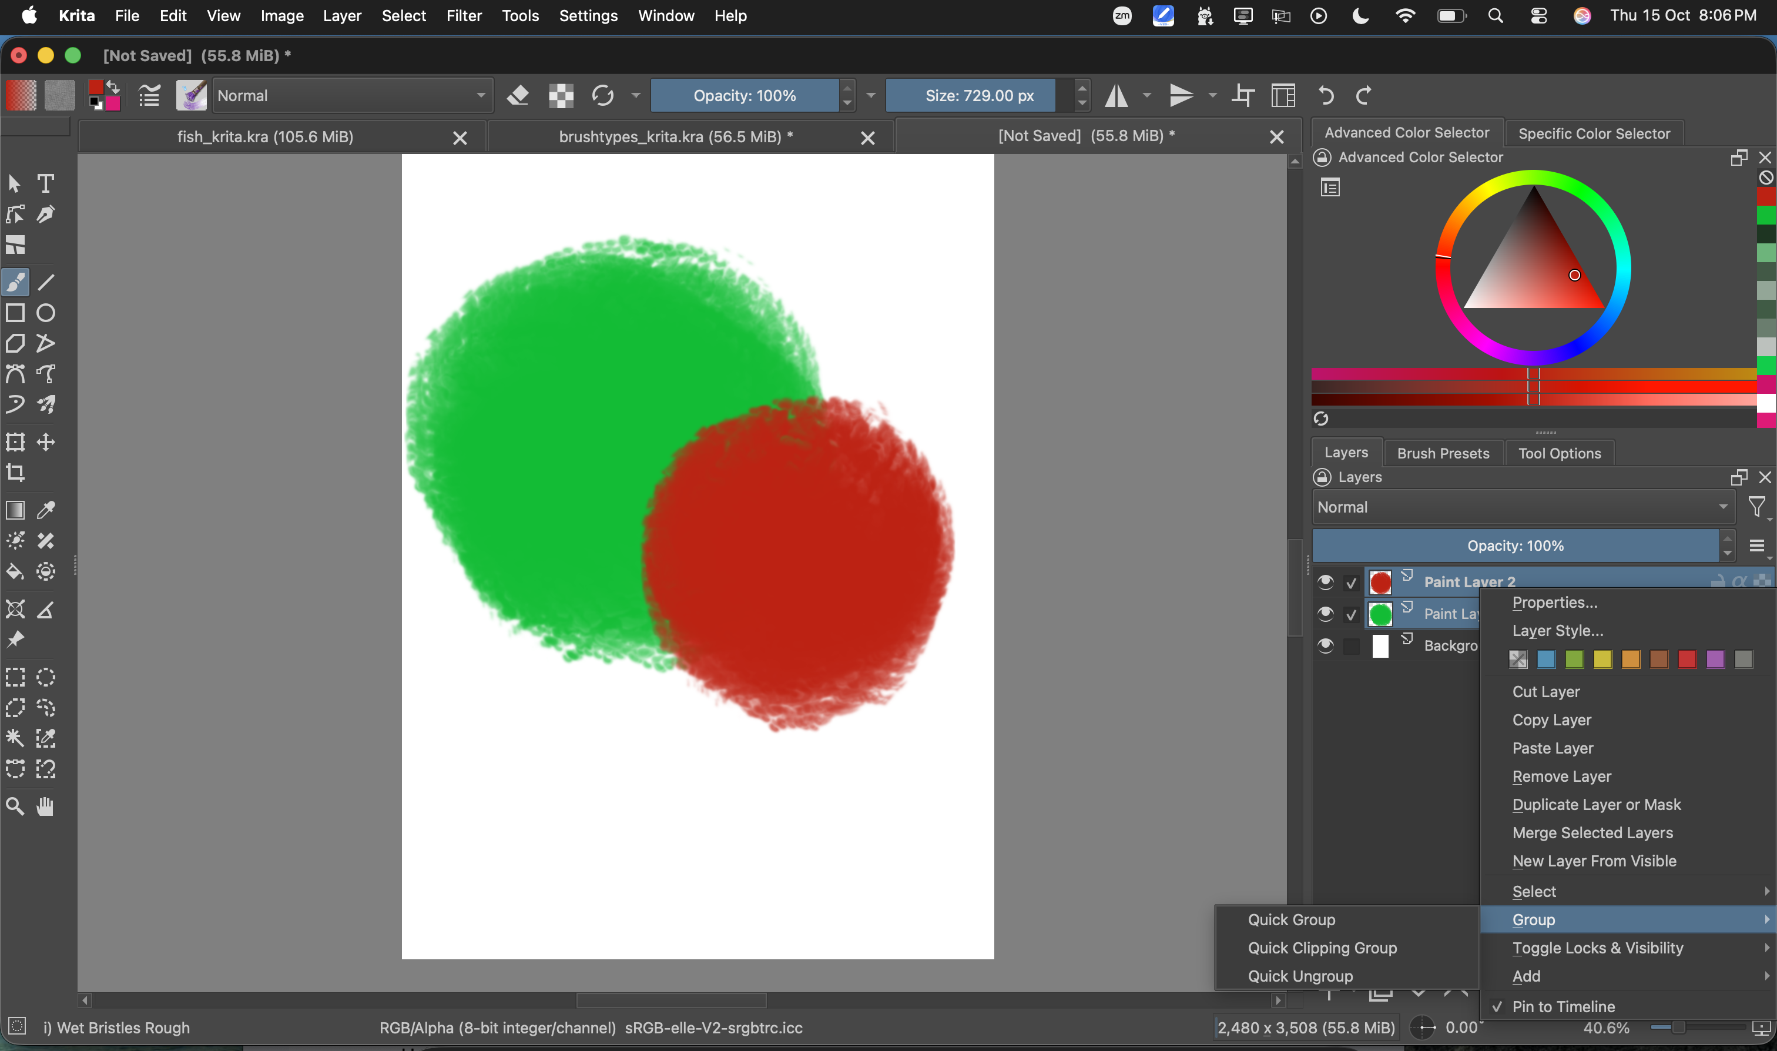1777x1051 pixels.
Task: Choose Quick Clipping Group from submenu
Action: 1347,948
